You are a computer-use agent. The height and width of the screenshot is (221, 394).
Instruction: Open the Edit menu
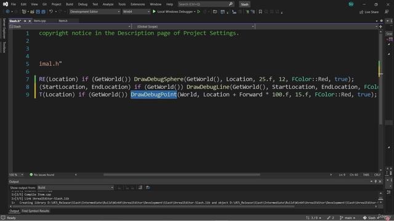tap(23, 4)
